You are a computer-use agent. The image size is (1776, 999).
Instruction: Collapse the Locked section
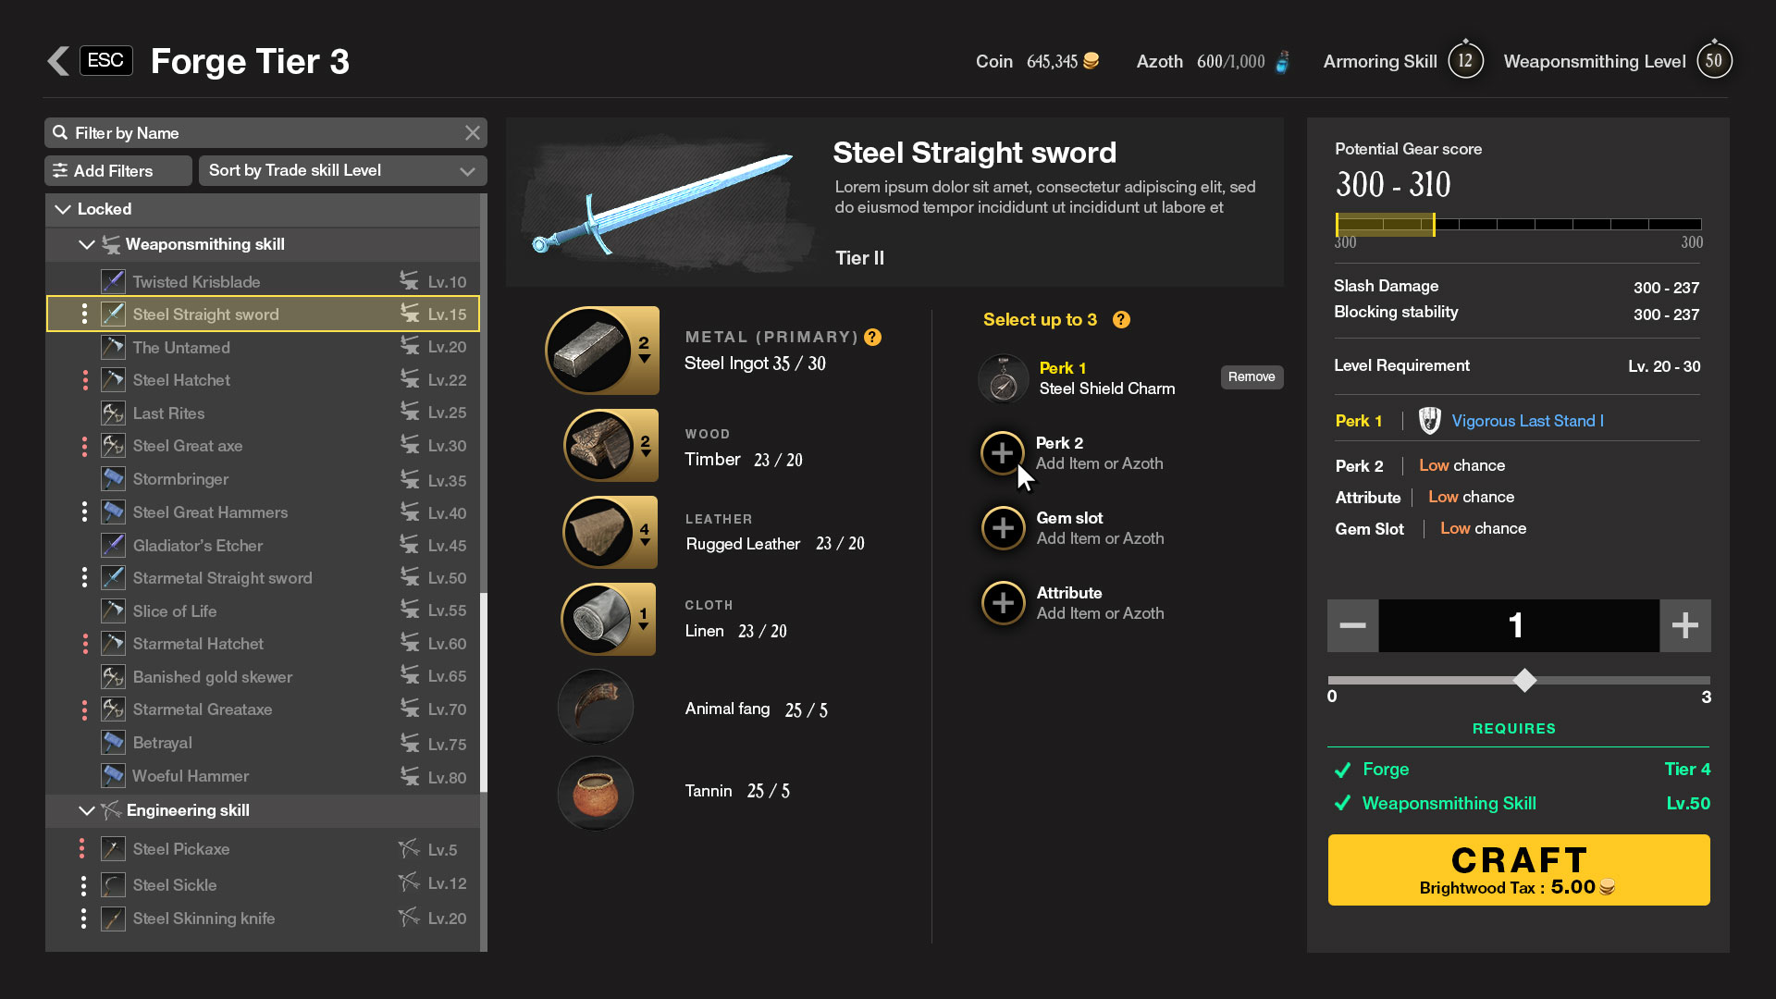[63, 209]
